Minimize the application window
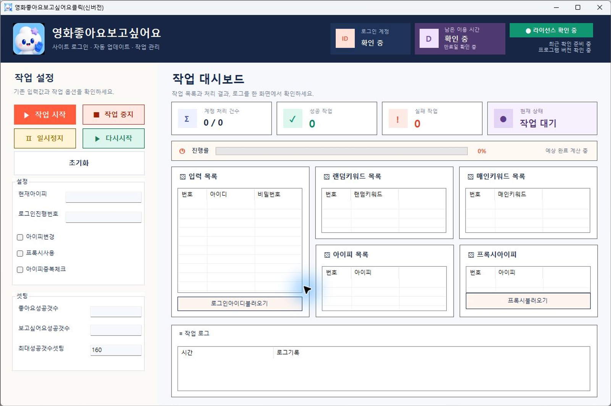The height and width of the screenshot is (406, 611). point(556,7)
